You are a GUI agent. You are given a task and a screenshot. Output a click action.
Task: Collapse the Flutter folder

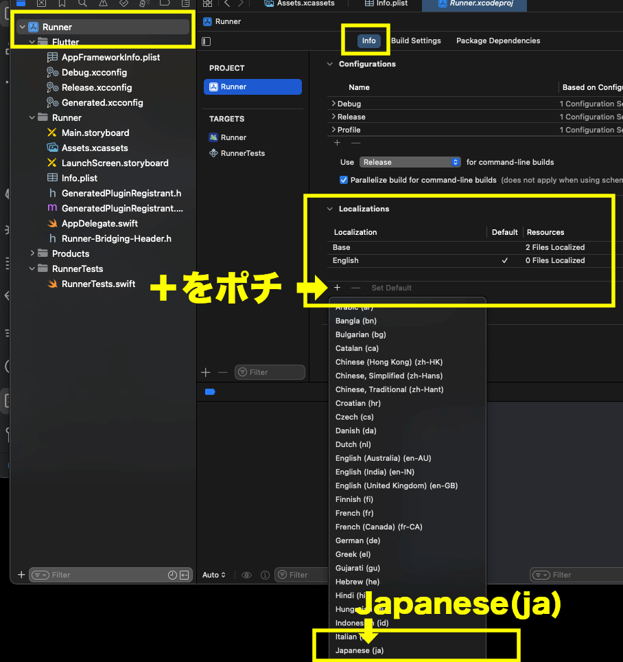(32, 42)
